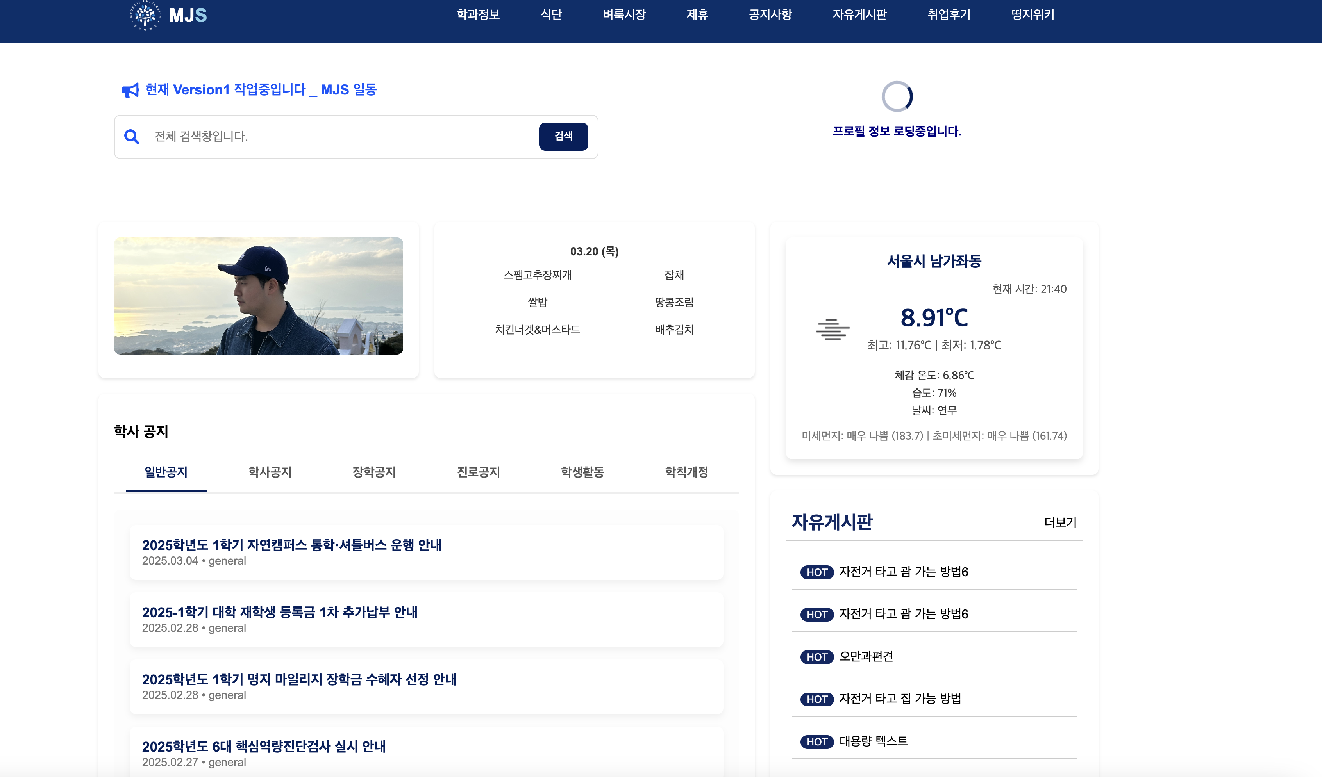This screenshot has width=1322, height=777.
Task: Go to 벼룩시장 in the navigation bar
Action: (624, 15)
